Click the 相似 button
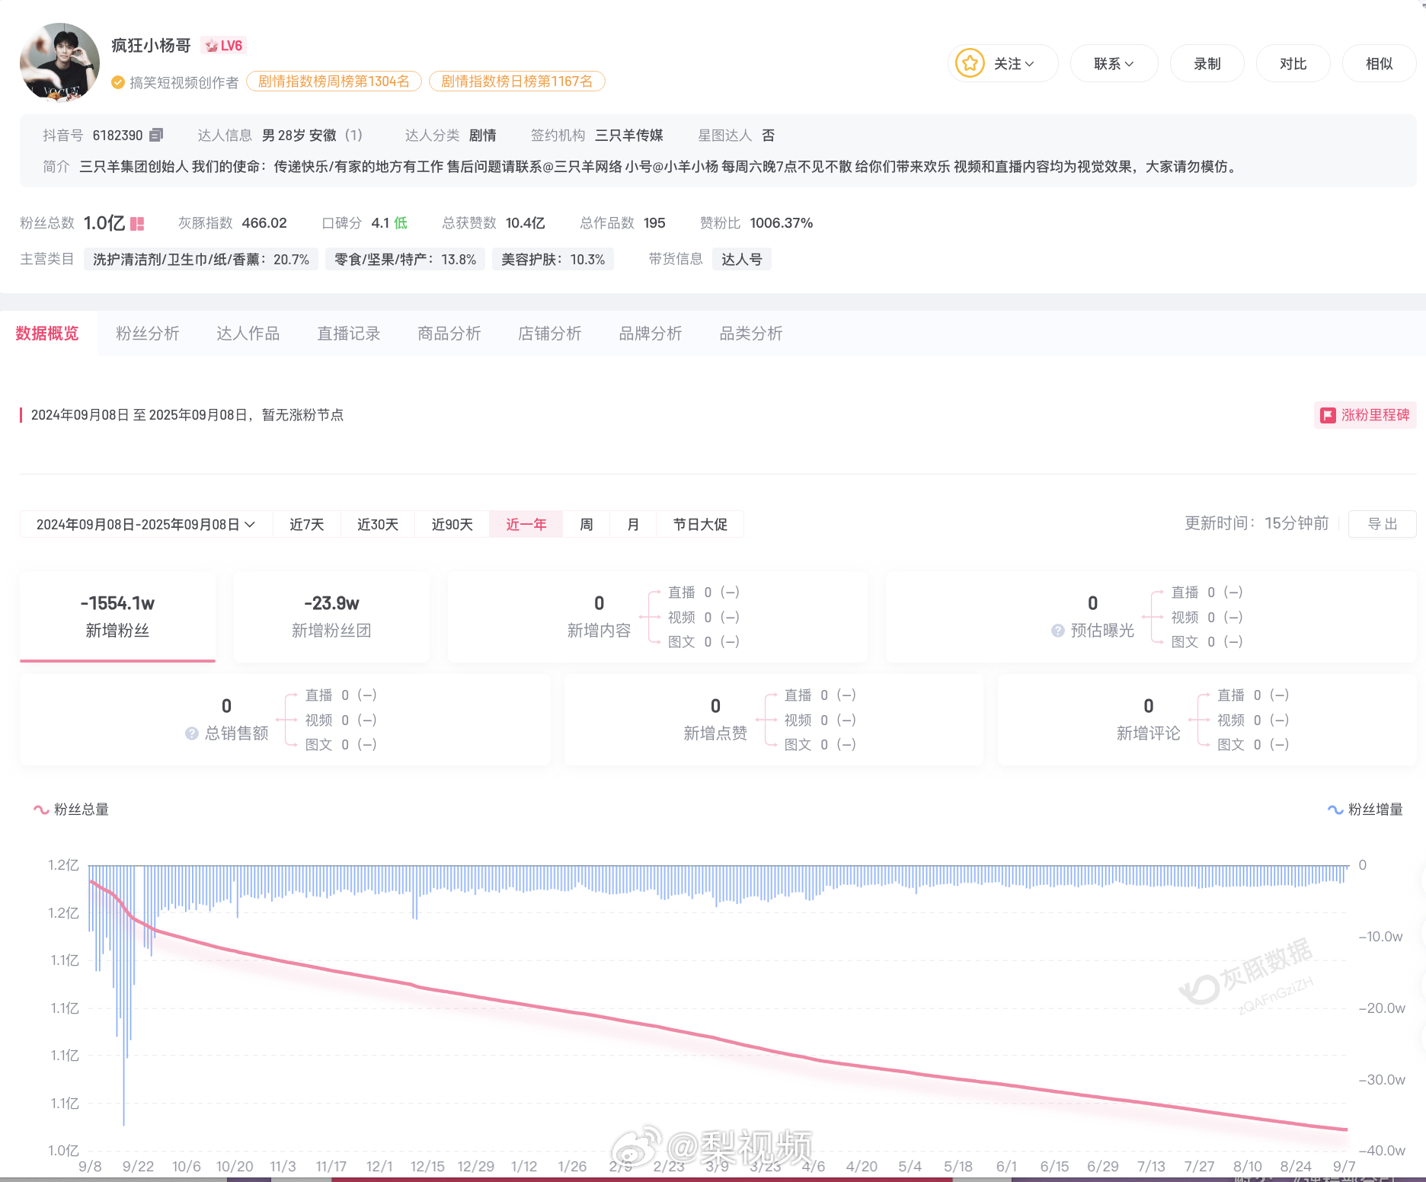The height and width of the screenshot is (1182, 1426). click(1379, 63)
